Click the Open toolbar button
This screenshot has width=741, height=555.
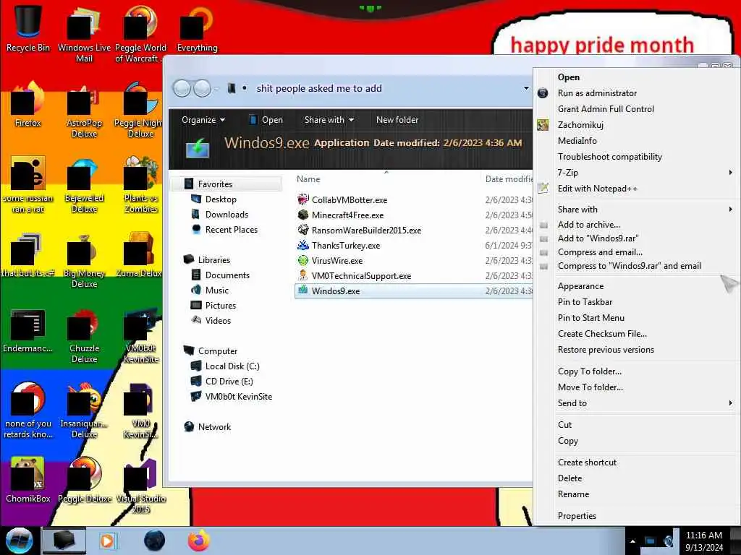[x=266, y=120]
